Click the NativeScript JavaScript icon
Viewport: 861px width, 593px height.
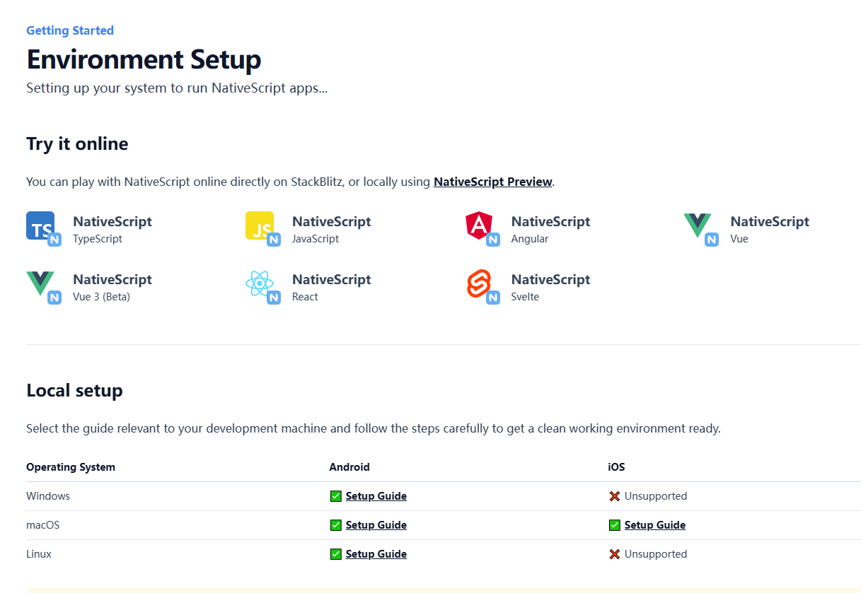click(260, 226)
